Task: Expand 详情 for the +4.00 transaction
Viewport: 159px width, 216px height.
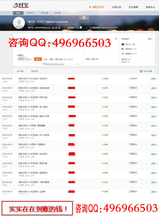Action: 154,154
